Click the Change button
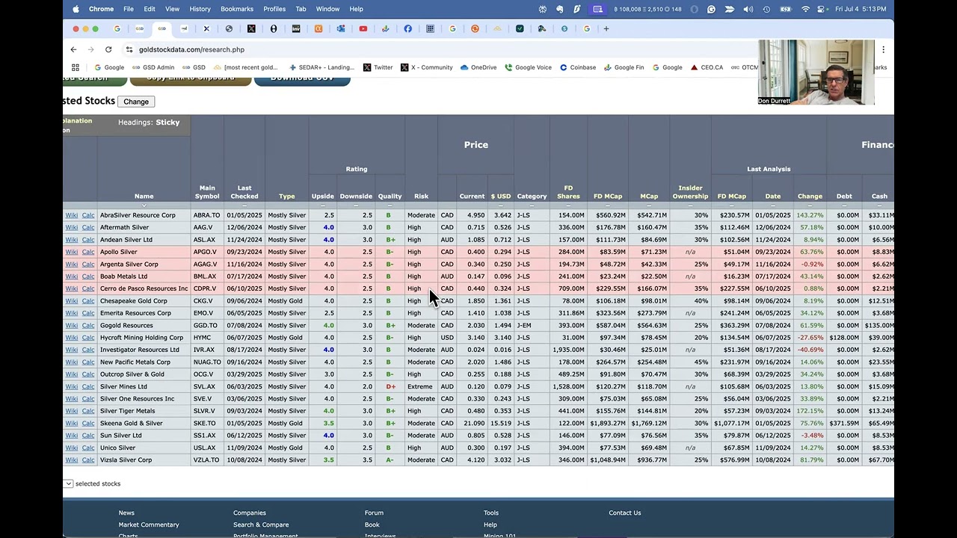This screenshot has width=957, height=538. (136, 102)
